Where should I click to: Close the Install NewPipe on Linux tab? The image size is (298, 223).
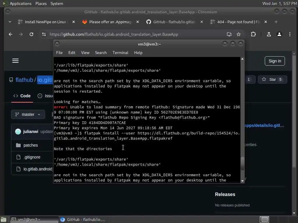tap(74, 22)
